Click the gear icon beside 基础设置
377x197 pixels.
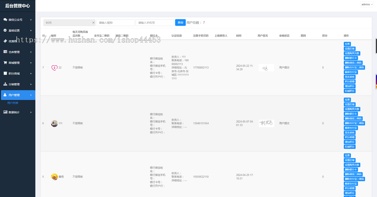[x=5, y=30]
